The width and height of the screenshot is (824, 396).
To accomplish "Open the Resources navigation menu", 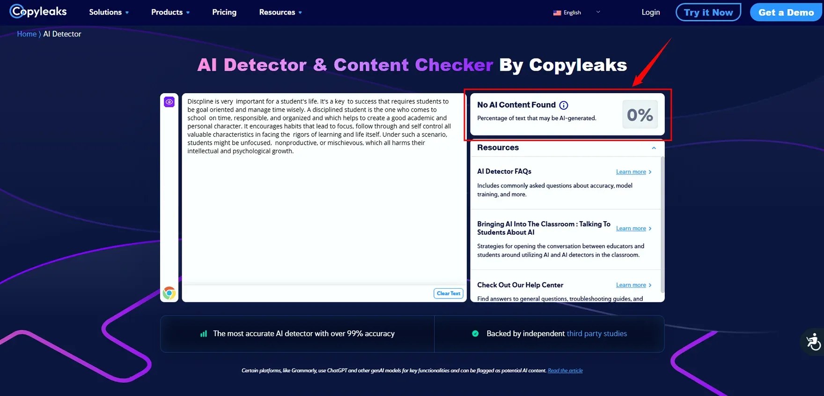I will [280, 12].
